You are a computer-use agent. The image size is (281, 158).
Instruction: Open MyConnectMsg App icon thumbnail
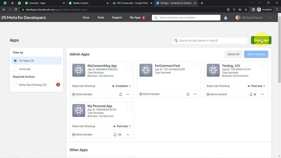tap(79, 70)
